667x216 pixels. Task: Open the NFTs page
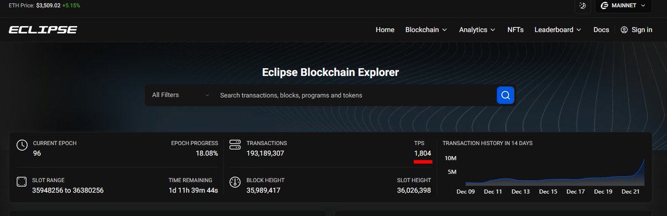515,30
